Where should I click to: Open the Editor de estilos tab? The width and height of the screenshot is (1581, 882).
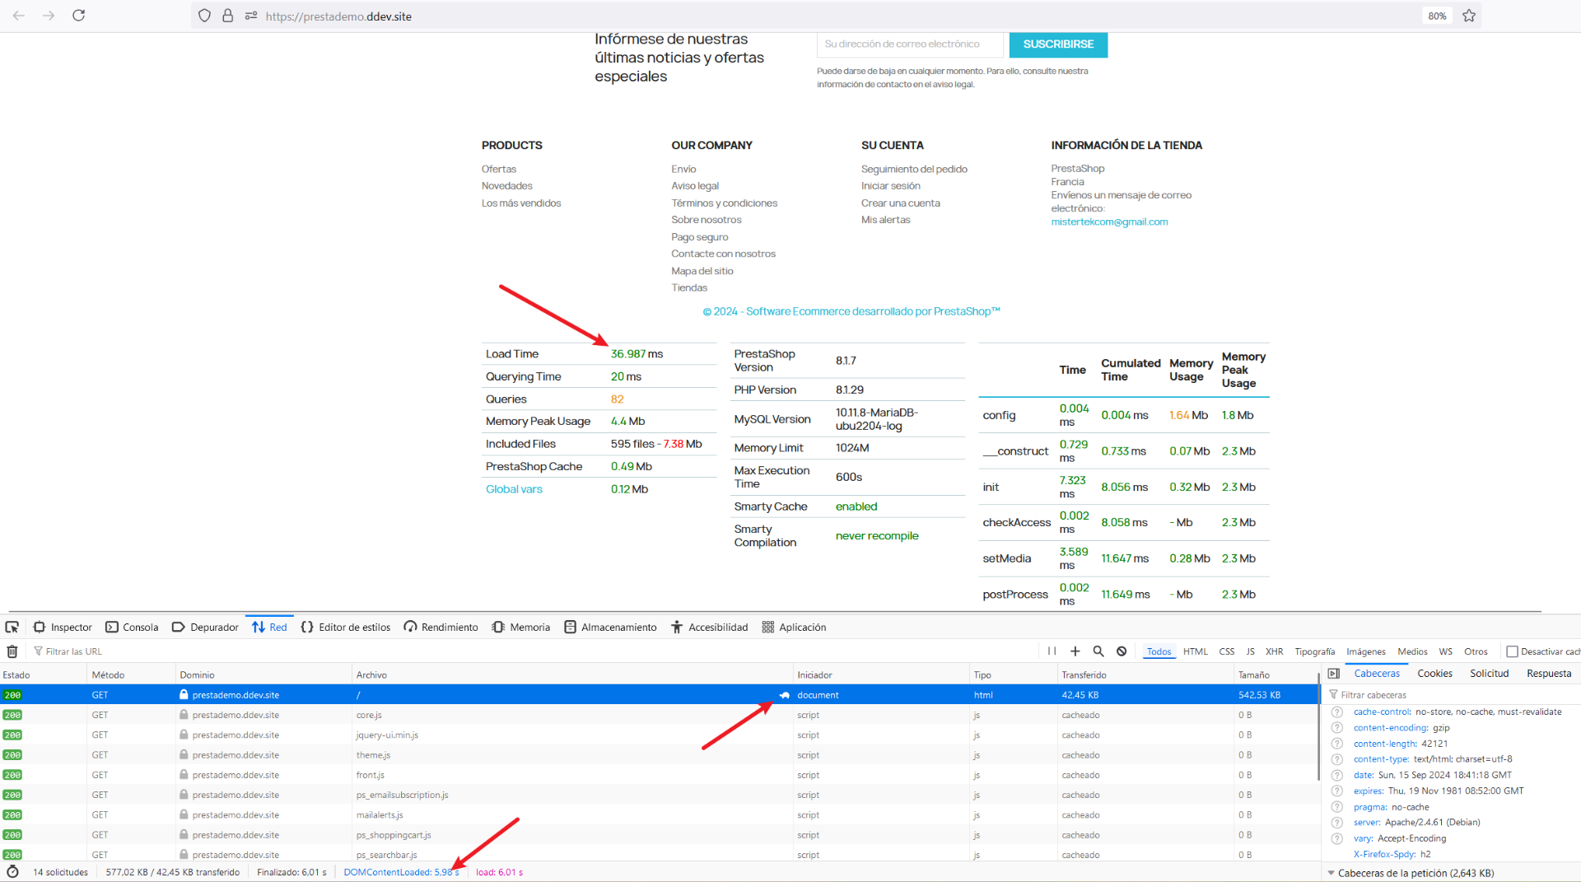(x=346, y=627)
